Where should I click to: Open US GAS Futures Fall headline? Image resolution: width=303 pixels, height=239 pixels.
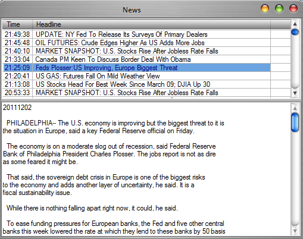click(x=136, y=76)
